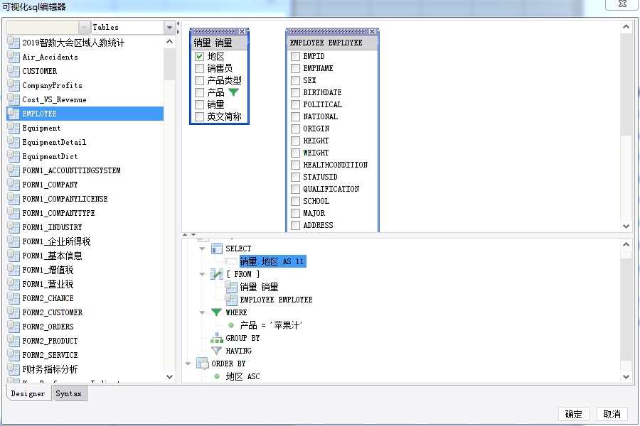Click the left-pointing arrow of the left panel splitter
The image size is (640, 426).
178,23
